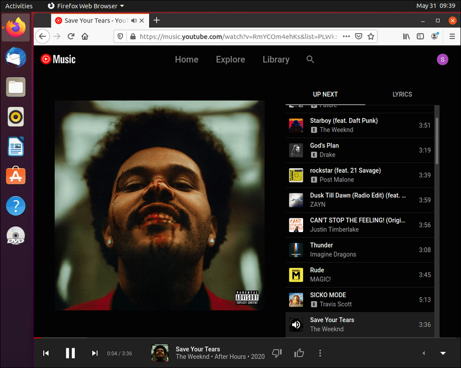
Task: Play Dusk Till Dawn (Radio Edit)
Action: pos(360,200)
